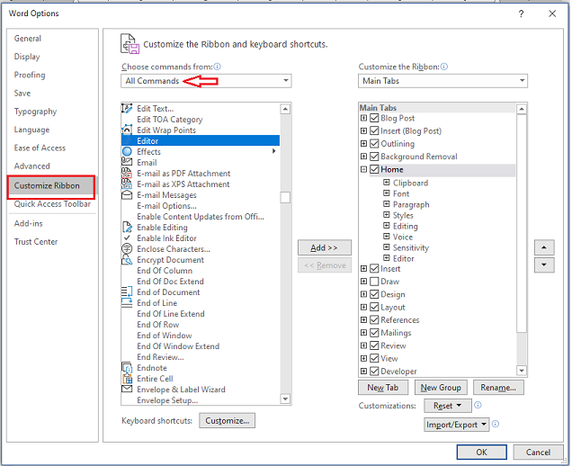Click the Enable Ink Editor checkmark icon
572x466 pixels.
[127, 237]
